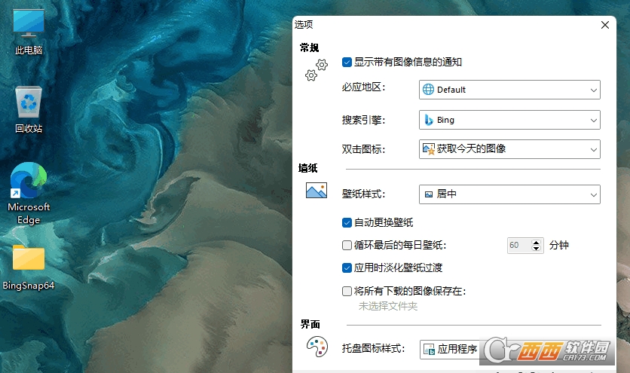
Task: Expand 双击图标 获取今天的图像 dropdown
Action: [509, 149]
